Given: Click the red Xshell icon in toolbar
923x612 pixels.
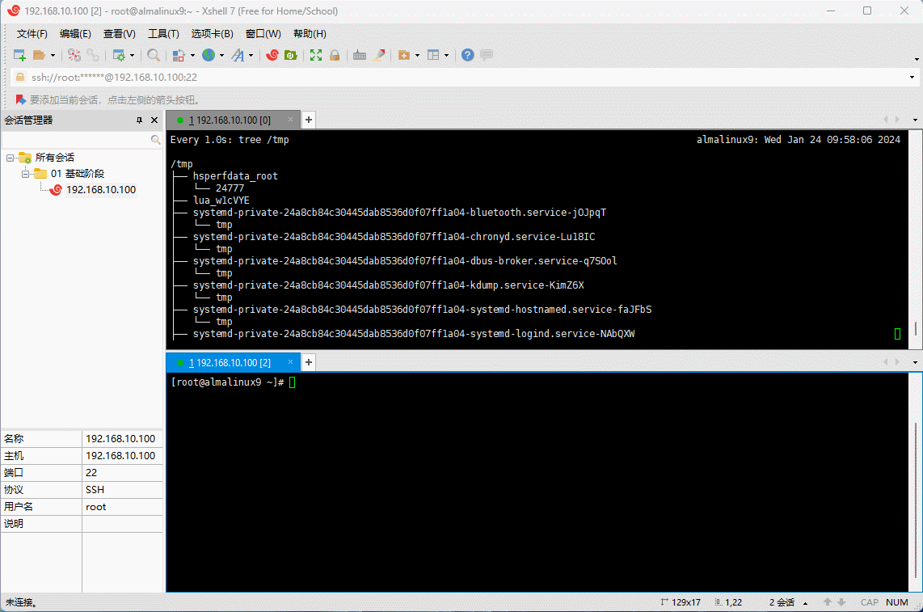Looking at the screenshot, I should (272, 55).
